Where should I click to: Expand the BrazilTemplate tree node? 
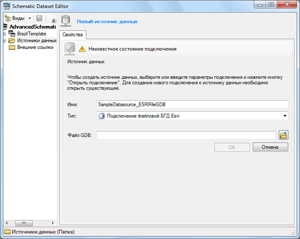tap(5, 34)
